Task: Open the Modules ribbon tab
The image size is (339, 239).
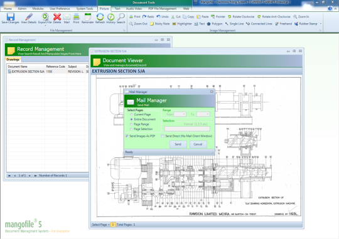Action: [38, 9]
